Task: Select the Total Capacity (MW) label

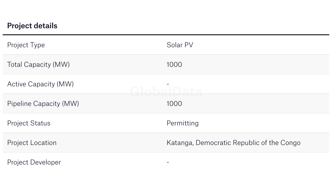Action: [x=38, y=65]
